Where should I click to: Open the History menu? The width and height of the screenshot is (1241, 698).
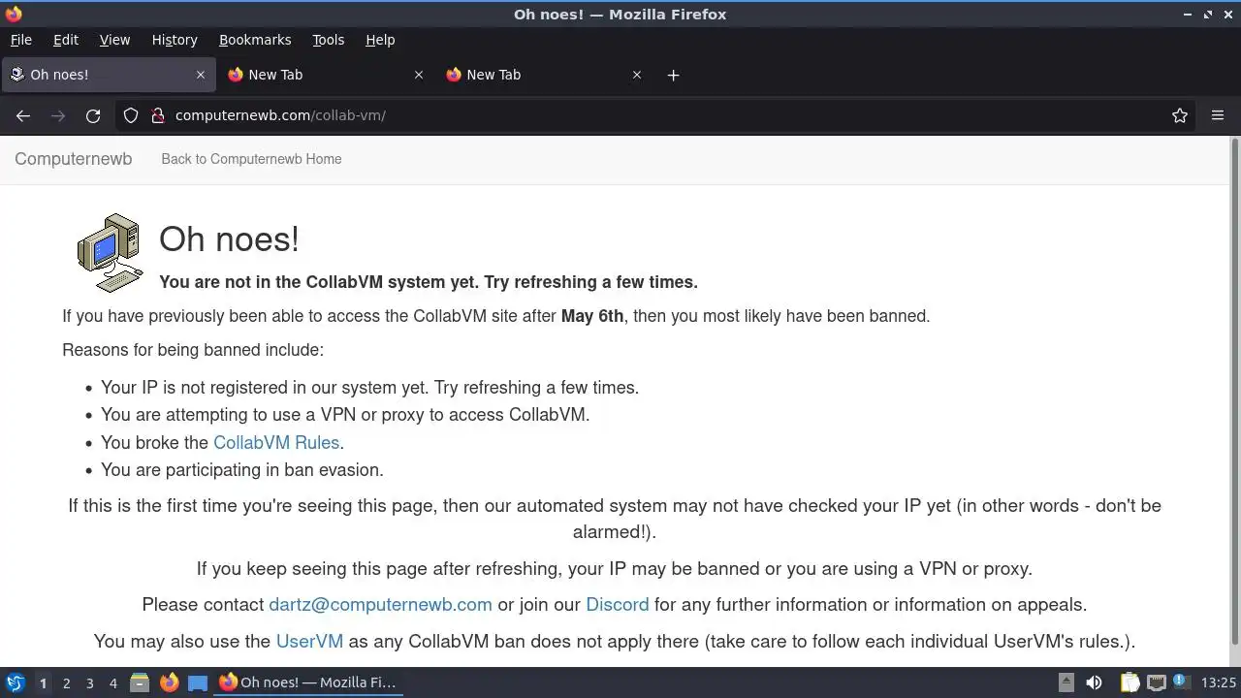pos(175,40)
